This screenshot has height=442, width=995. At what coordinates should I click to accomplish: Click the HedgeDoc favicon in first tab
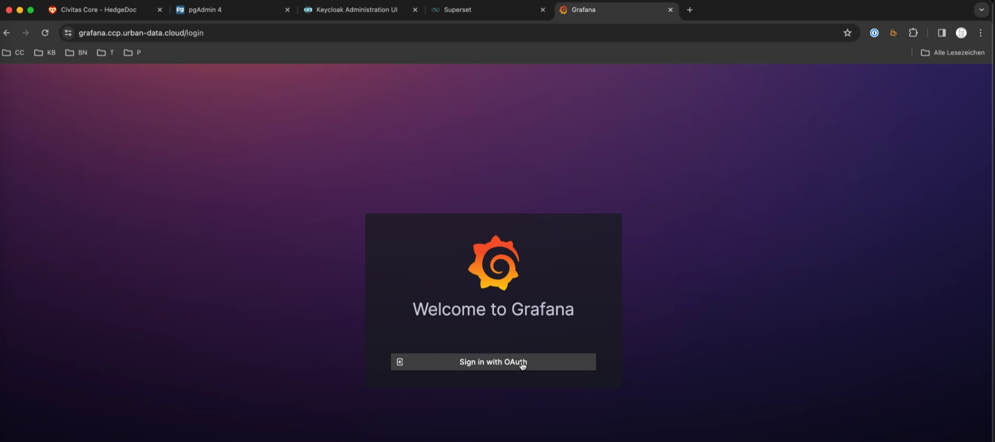coord(52,10)
